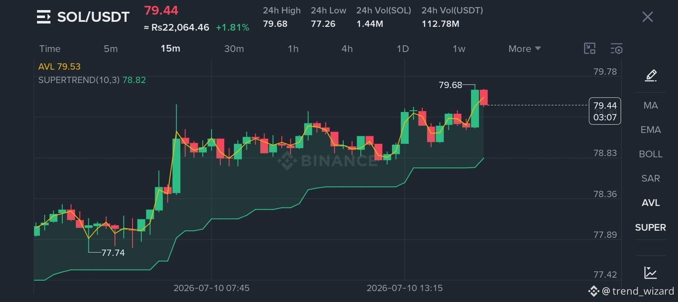The image size is (678, 302).
Task: Click the 13:15 time axis label
Action: (405, 288)
